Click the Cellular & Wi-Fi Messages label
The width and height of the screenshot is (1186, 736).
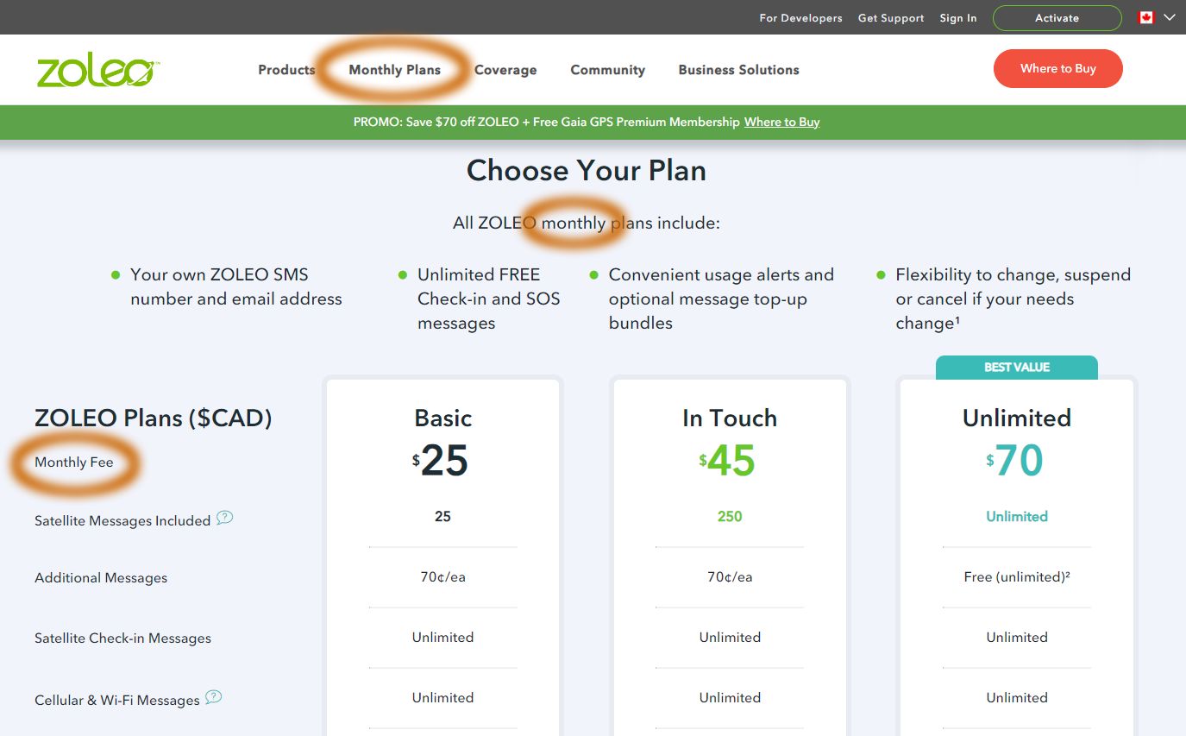tap(117, 701)
